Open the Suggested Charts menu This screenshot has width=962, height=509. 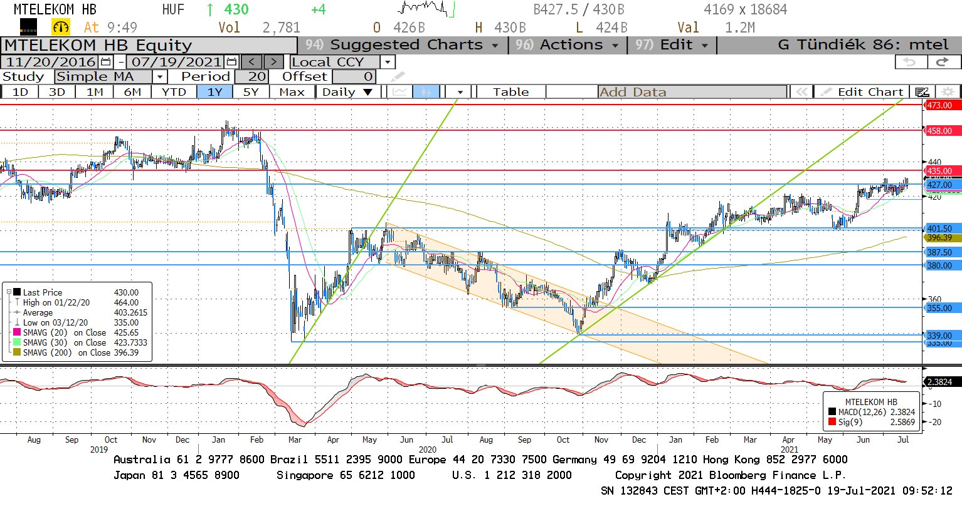(401, 45)
